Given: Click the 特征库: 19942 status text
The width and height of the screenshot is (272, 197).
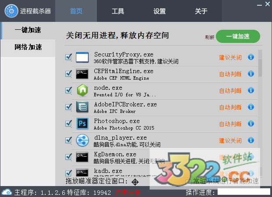Looking at the screenshot, I should tap(89, 193).
